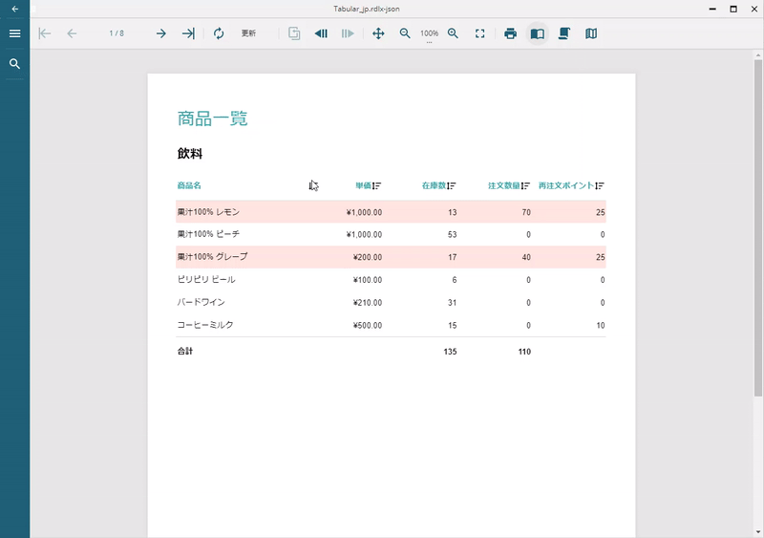Go to the previous page

coord(72,33)
